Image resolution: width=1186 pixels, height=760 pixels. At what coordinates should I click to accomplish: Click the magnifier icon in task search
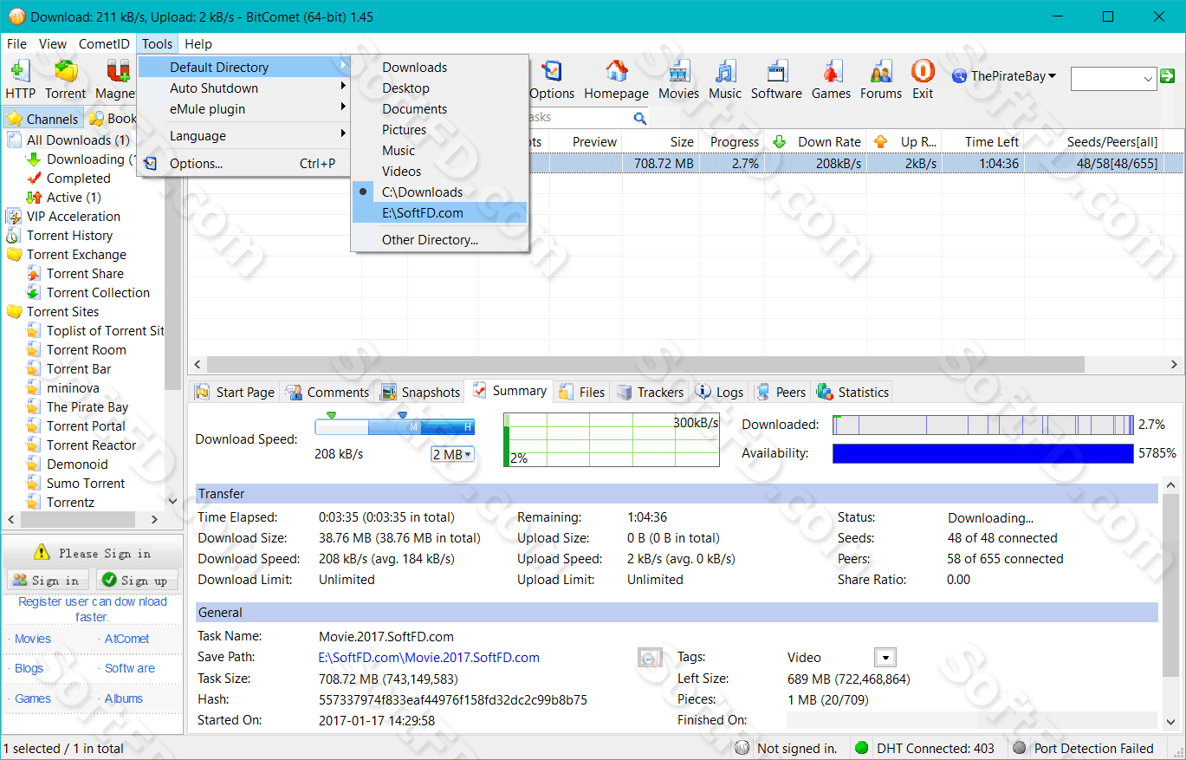(x=640, y=118)
